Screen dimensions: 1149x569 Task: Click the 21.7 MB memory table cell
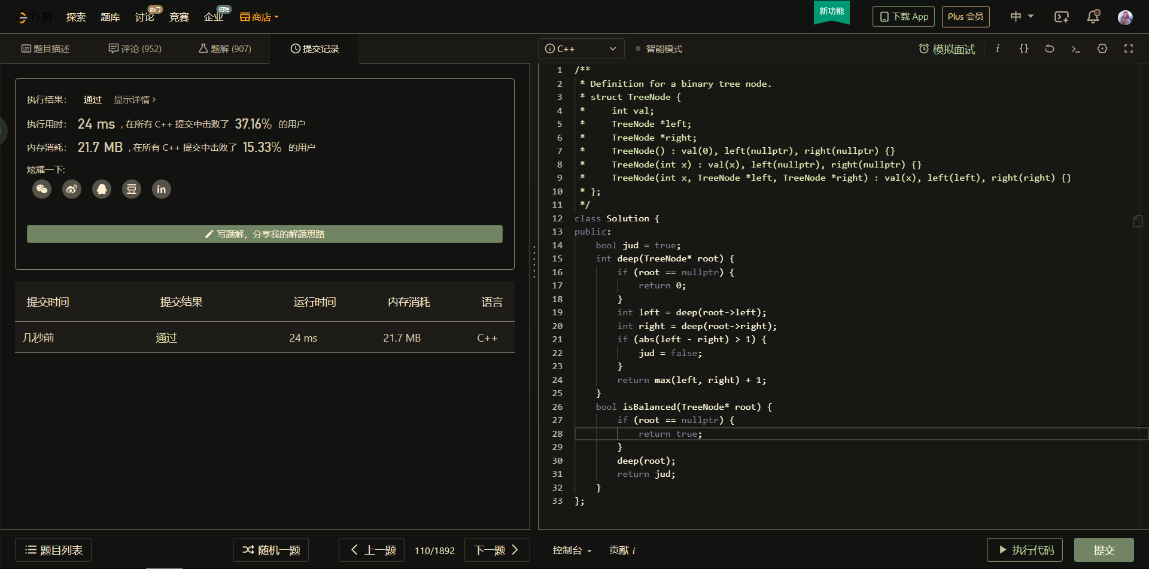402,338
